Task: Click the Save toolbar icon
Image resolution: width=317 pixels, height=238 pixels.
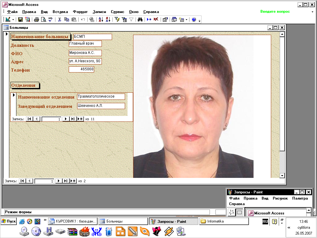Action: coord(20,20)
